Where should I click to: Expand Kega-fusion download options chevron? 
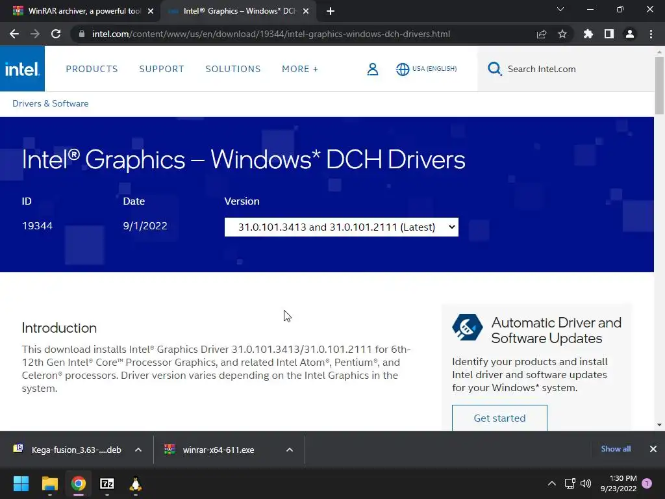coord(138,450)
